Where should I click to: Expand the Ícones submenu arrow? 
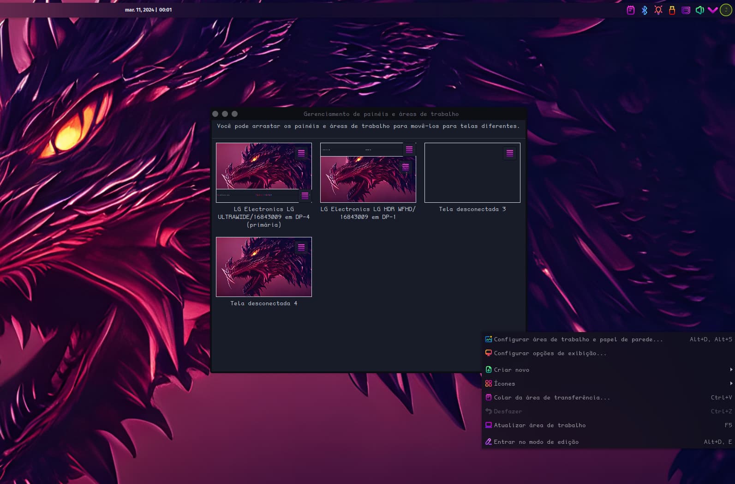tap(731, 383)
